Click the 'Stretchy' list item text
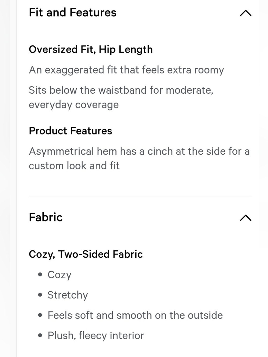Viewport: 268px width, 357px height. pyautogui.click(x=68, y=295)
